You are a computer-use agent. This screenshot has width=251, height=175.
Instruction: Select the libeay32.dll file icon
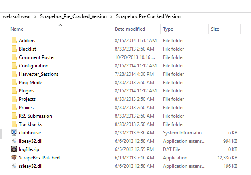14,141
